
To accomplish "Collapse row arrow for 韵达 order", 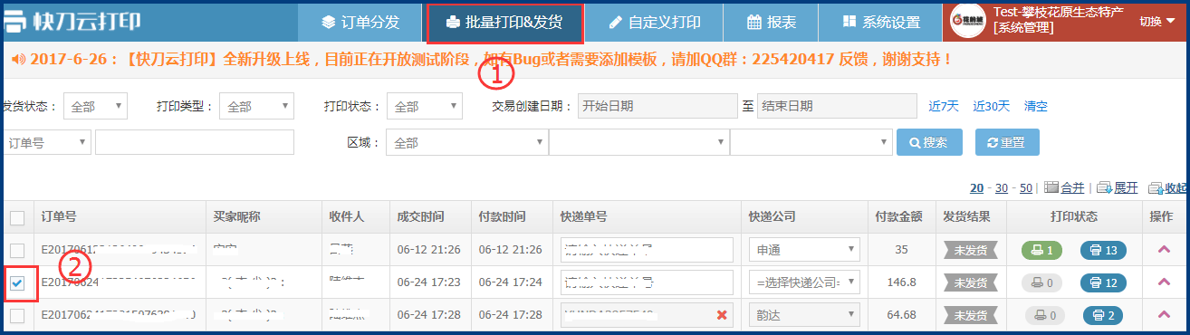I will tap(1164, 315).
